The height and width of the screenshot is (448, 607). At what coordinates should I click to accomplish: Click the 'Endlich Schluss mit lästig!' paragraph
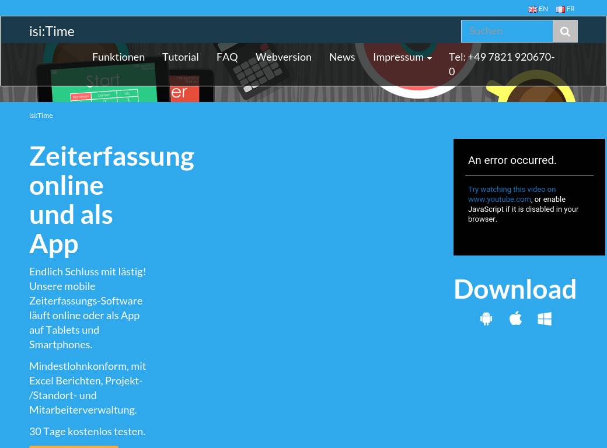tap(88, 308)
